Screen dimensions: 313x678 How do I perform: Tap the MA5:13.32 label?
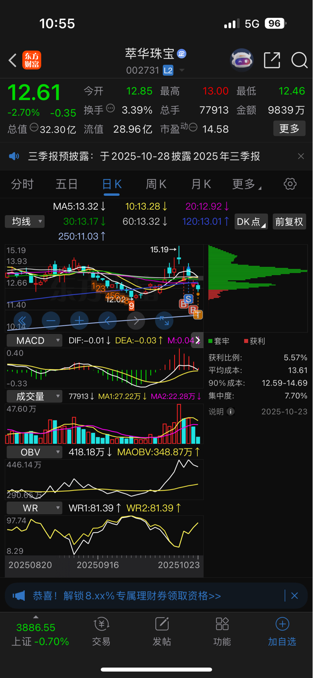pyautogui.click(x=80, y=206)
